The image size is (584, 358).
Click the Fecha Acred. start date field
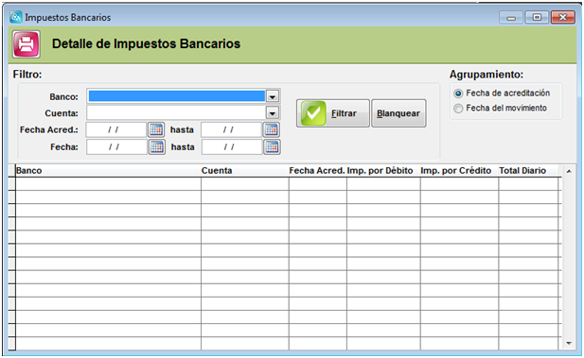[x=116, y=129]
